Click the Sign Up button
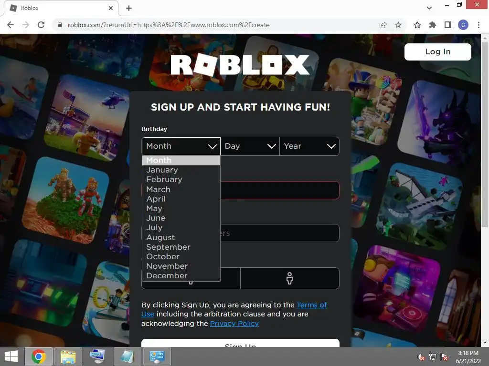Image resolution: width=489 pixels, height=366 pixels. coord(240,343)
